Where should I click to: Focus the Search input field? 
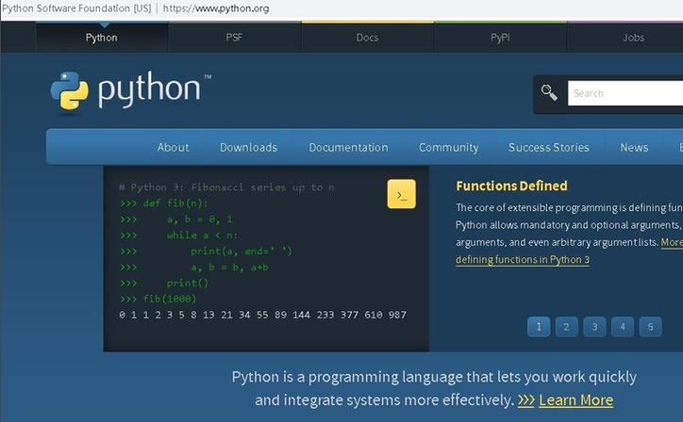pos(625,93)
